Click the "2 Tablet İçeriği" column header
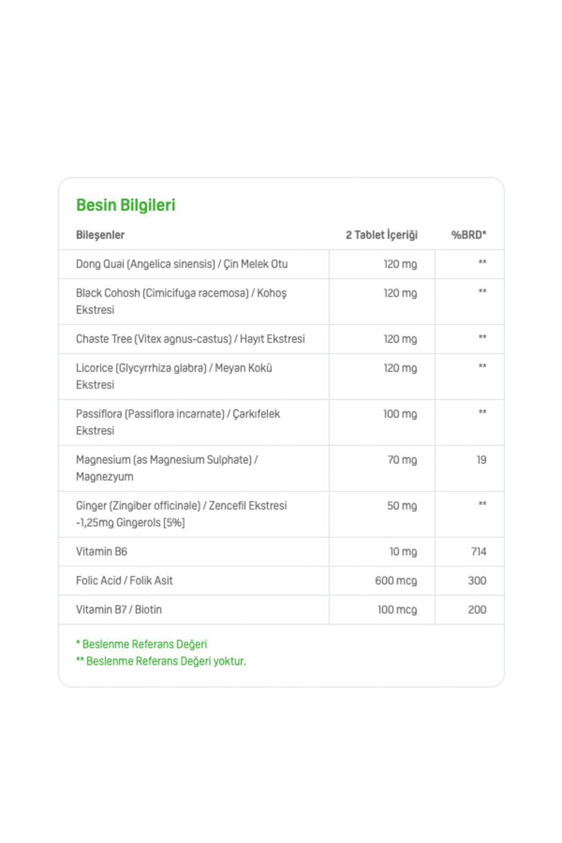 coord(381,235)
